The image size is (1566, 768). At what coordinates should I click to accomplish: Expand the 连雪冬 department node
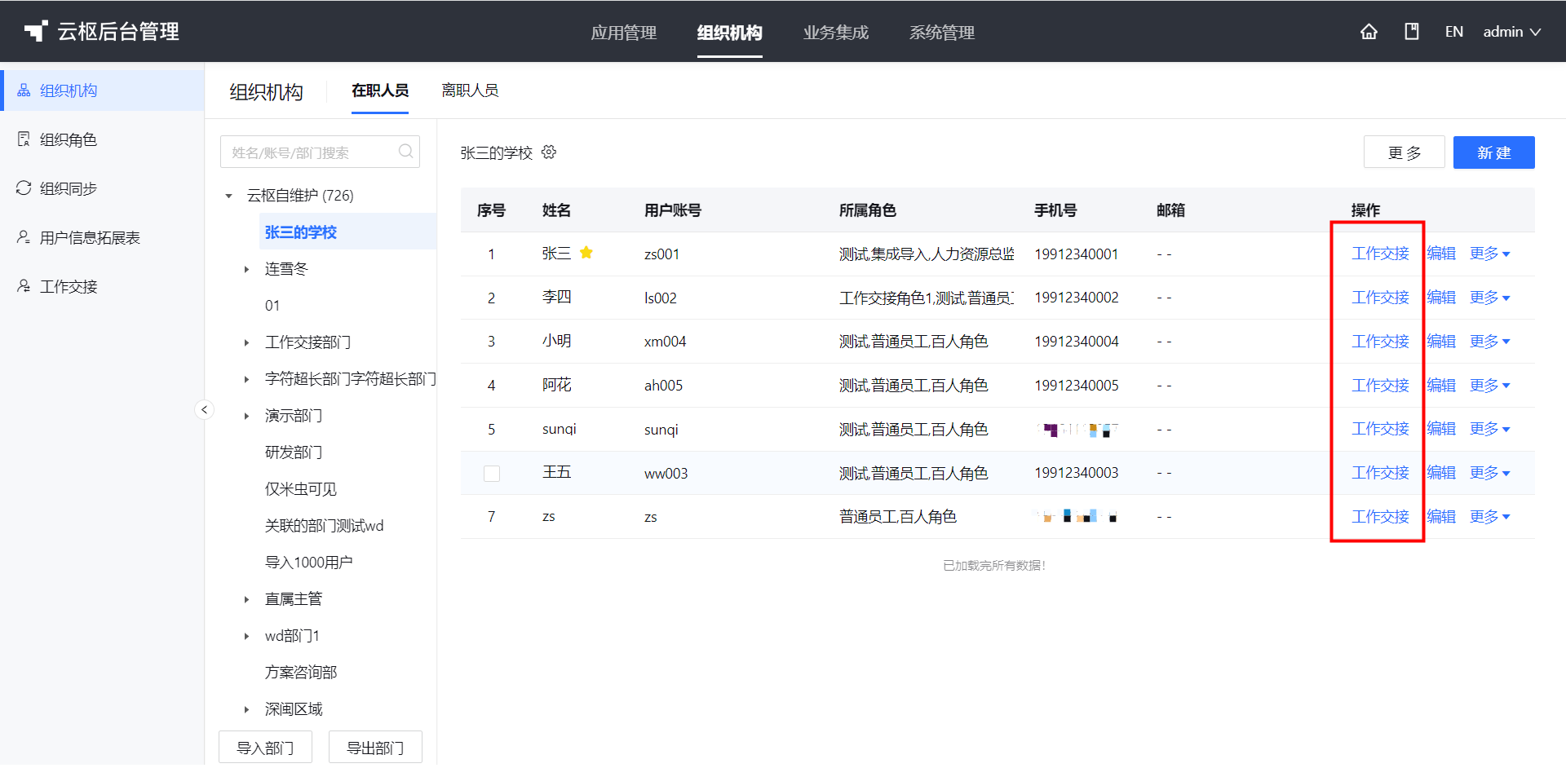click(x=246, y=269)
